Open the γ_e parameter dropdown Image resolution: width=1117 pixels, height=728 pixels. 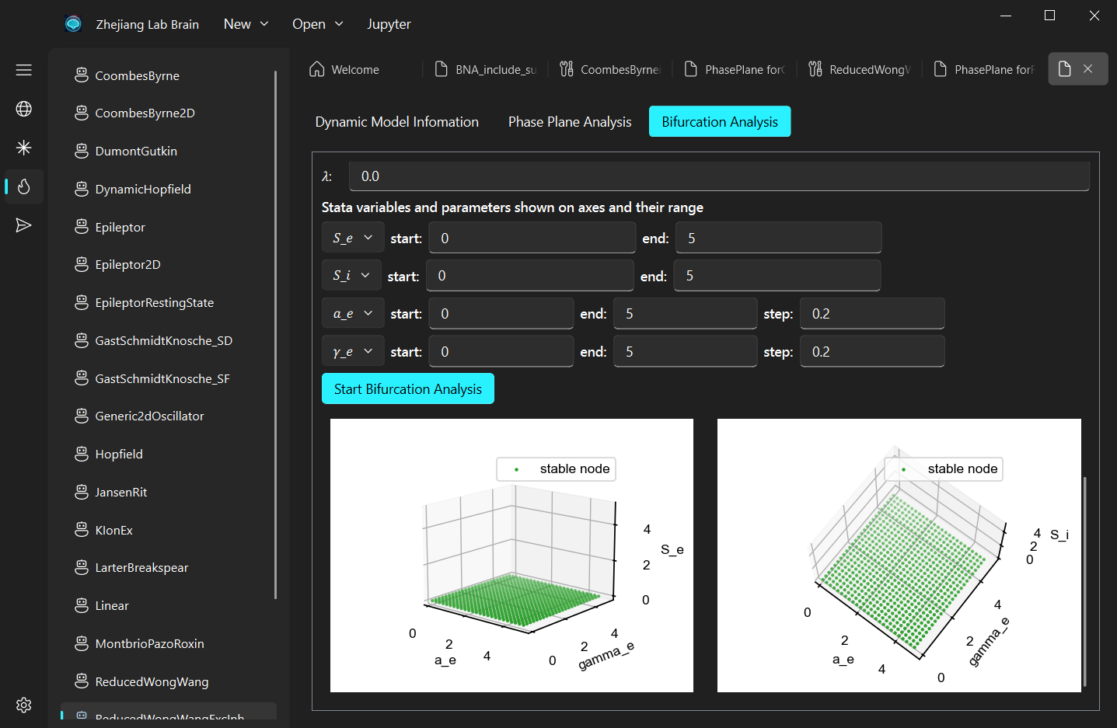(x=353, y=351)
